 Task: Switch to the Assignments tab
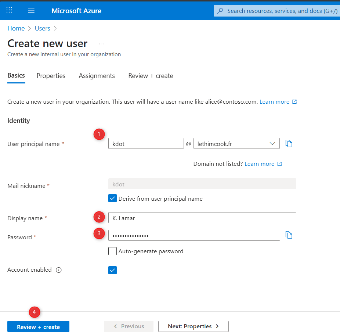click(x=97, y=76)
